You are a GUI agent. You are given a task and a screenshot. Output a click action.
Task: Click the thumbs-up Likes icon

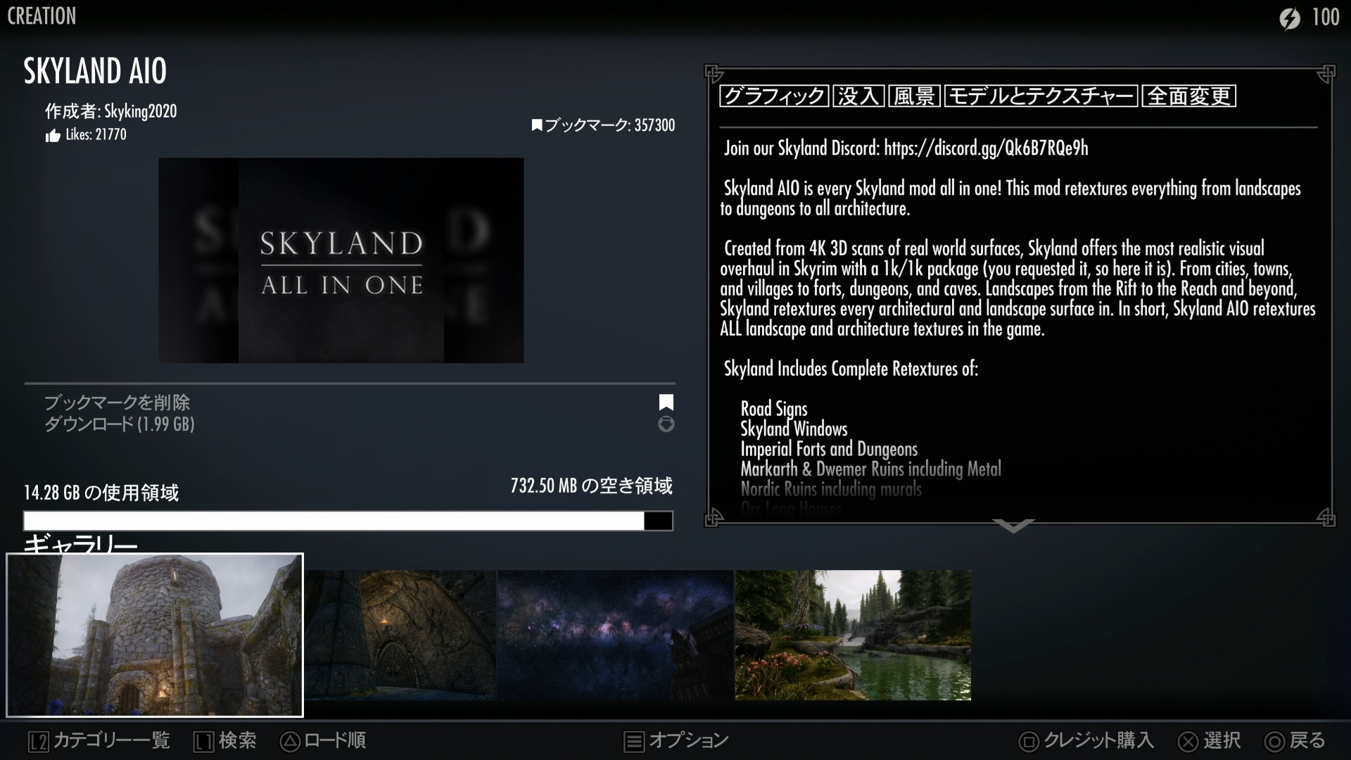coord(53,136)
